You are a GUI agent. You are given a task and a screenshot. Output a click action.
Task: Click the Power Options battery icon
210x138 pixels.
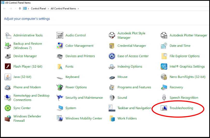60,87
